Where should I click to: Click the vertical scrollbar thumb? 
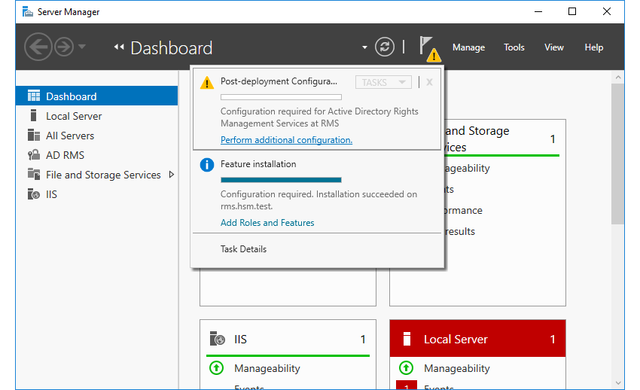(x=618, y=154)
